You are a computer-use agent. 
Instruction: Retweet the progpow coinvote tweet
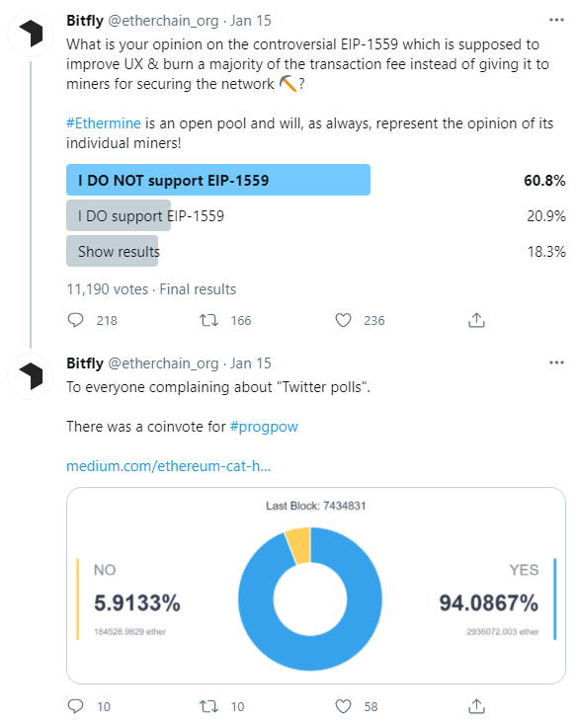tap(208, 706)
